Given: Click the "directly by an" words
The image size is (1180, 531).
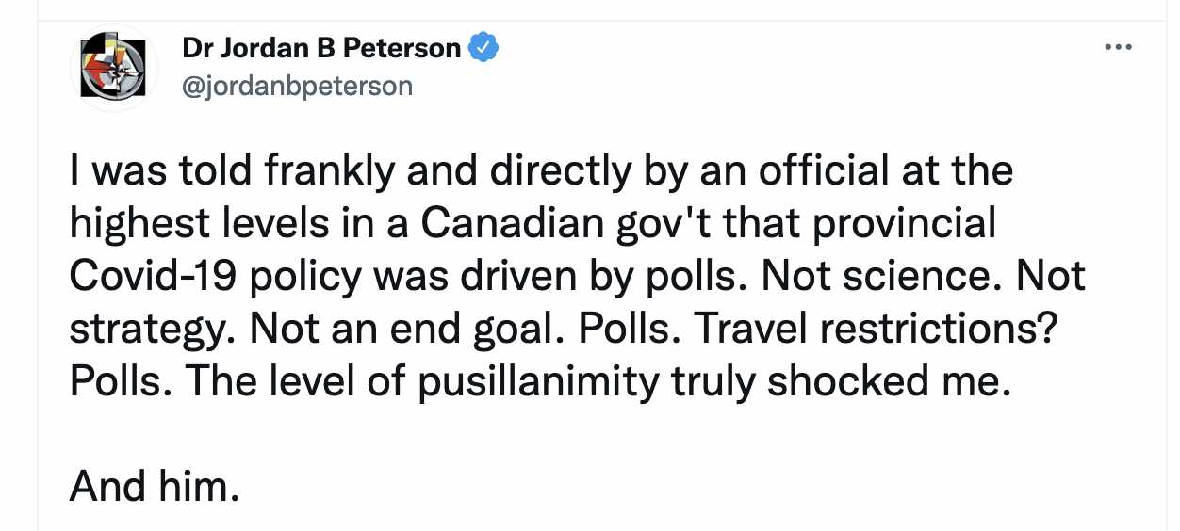Looking at the screenshot, I should coord(574,171).
